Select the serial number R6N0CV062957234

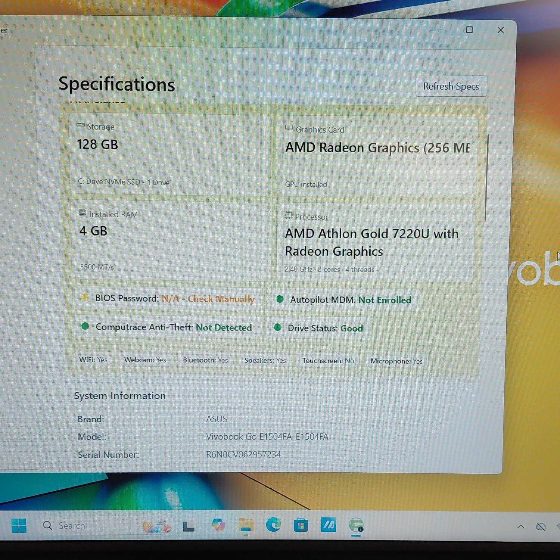[243, 454]
